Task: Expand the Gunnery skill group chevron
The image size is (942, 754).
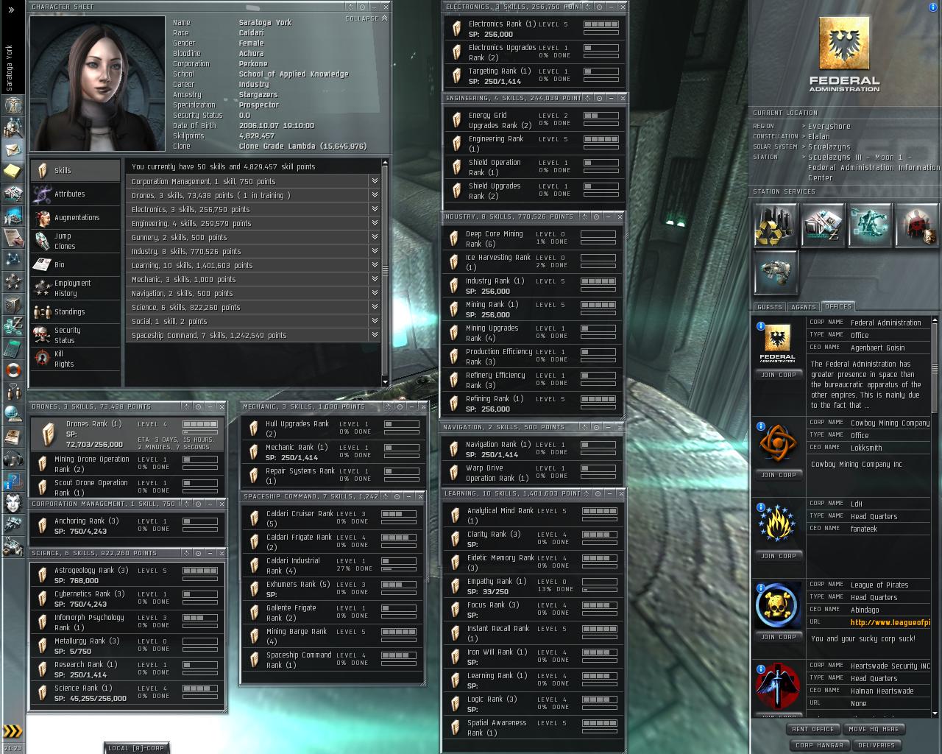Action: [375, 237]
